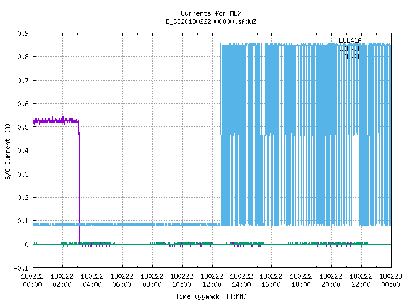Click the time label "180222 20:00"
The width and height of the screenshot is (403, 302).
[331, 280]
